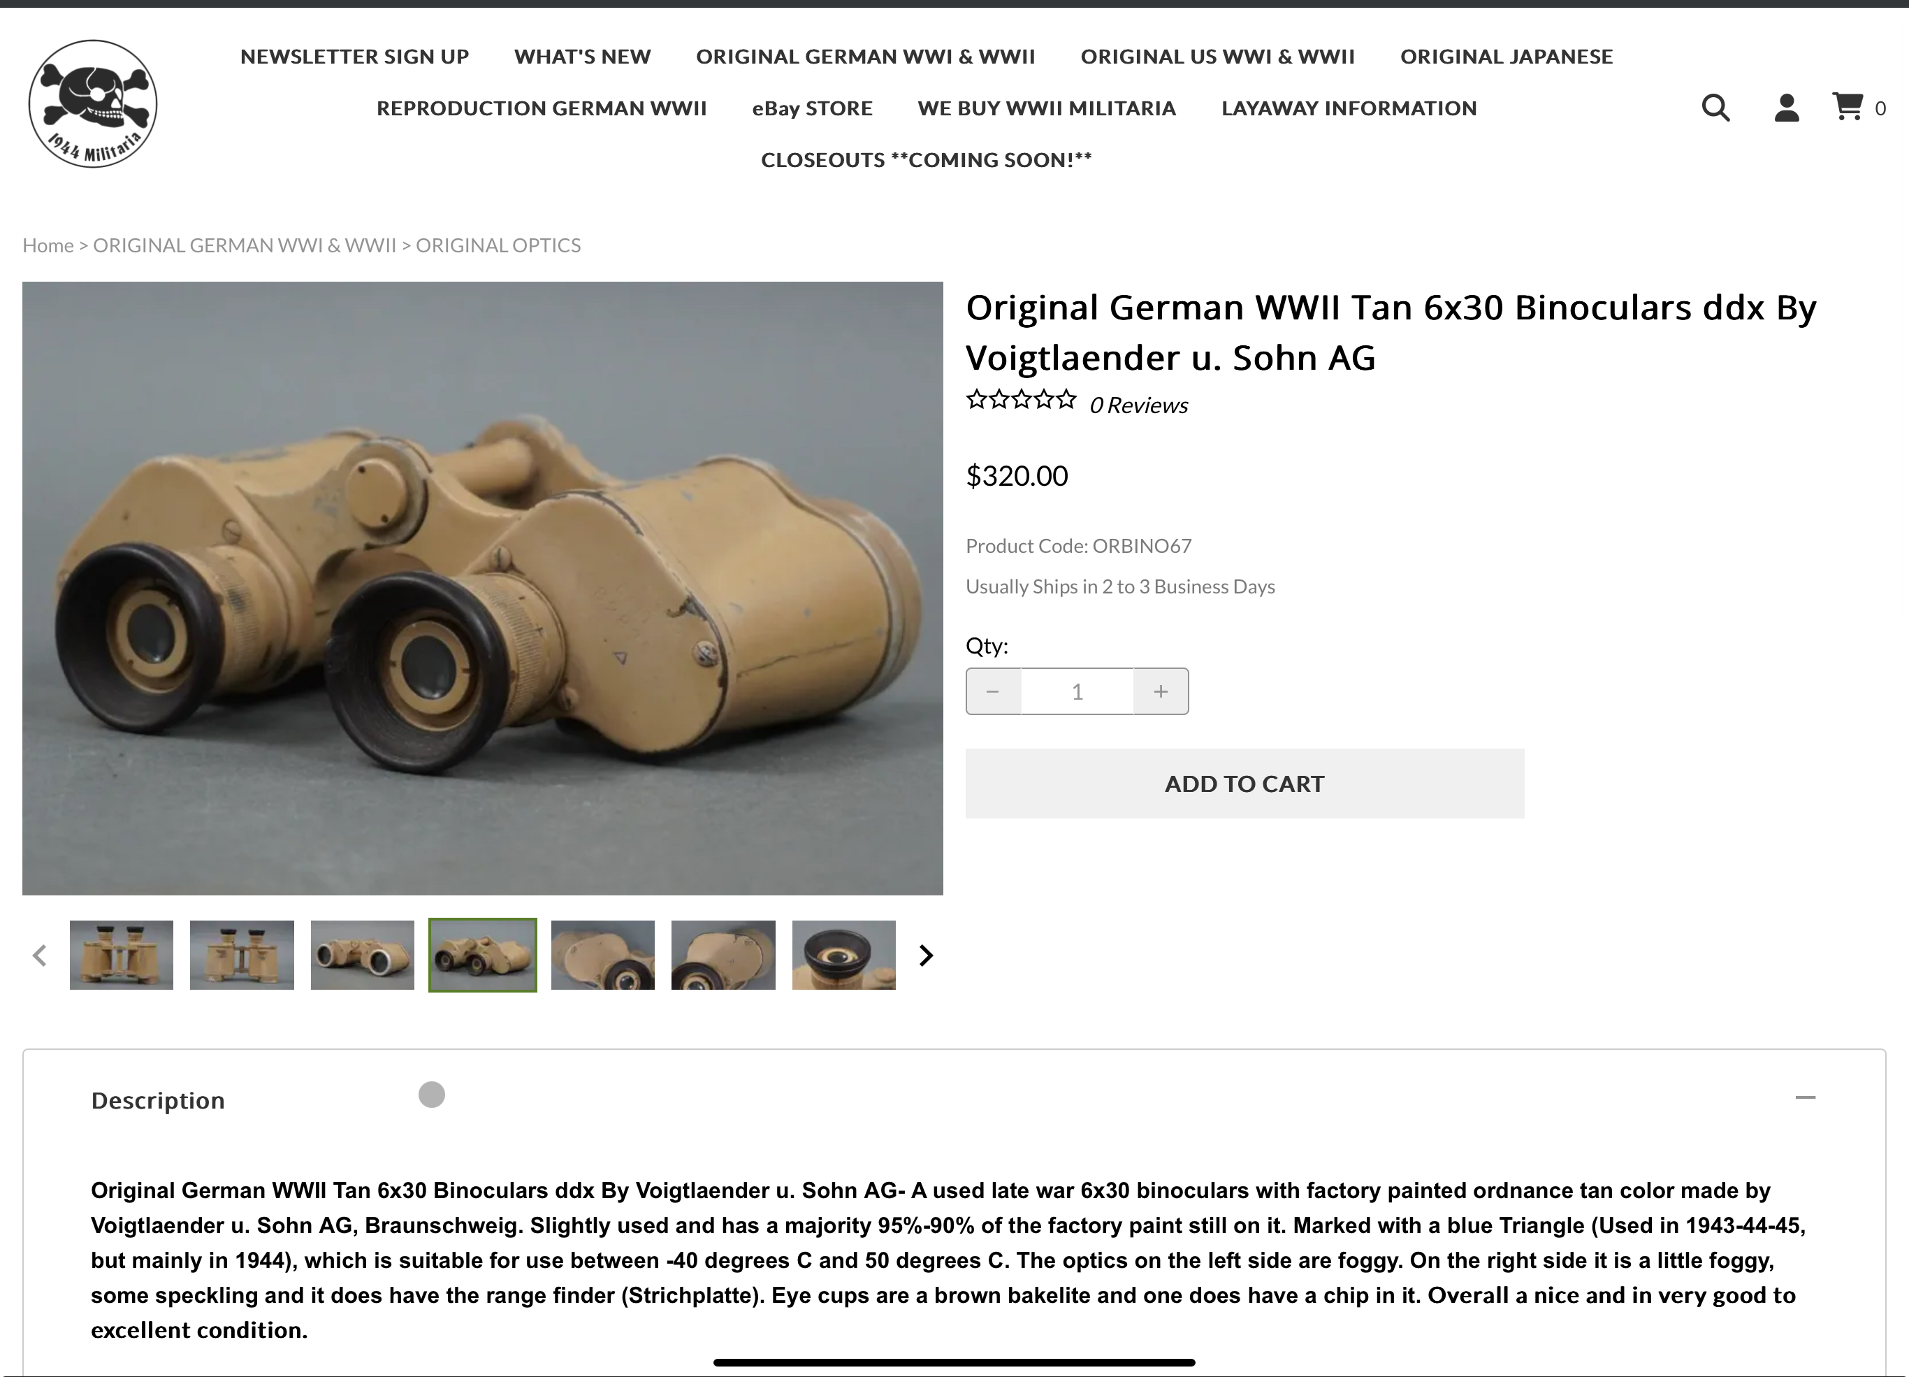Increase quantity with plus button
Image resolution: width=1909 pixels, height=1377 pixels.
click(x=1161, y=691)
